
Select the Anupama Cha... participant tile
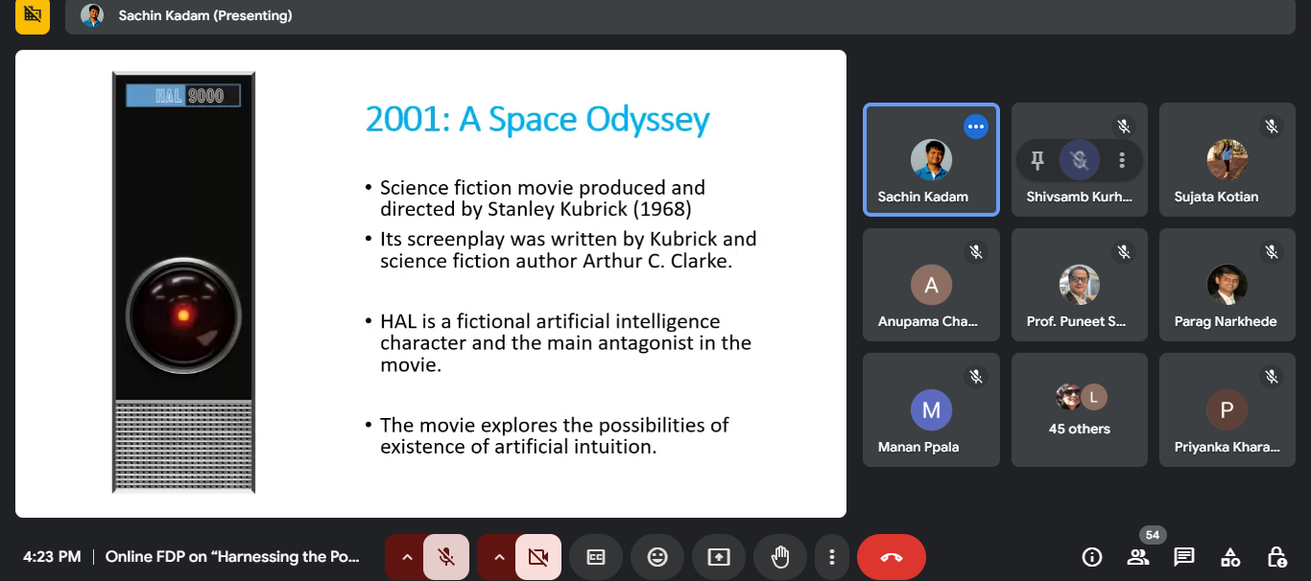pyautogui.click(x=931, y=285)
